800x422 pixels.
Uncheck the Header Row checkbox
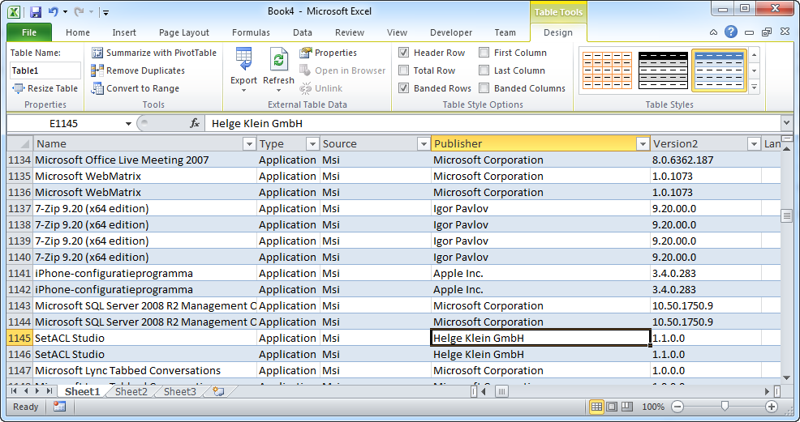[403, 53]
